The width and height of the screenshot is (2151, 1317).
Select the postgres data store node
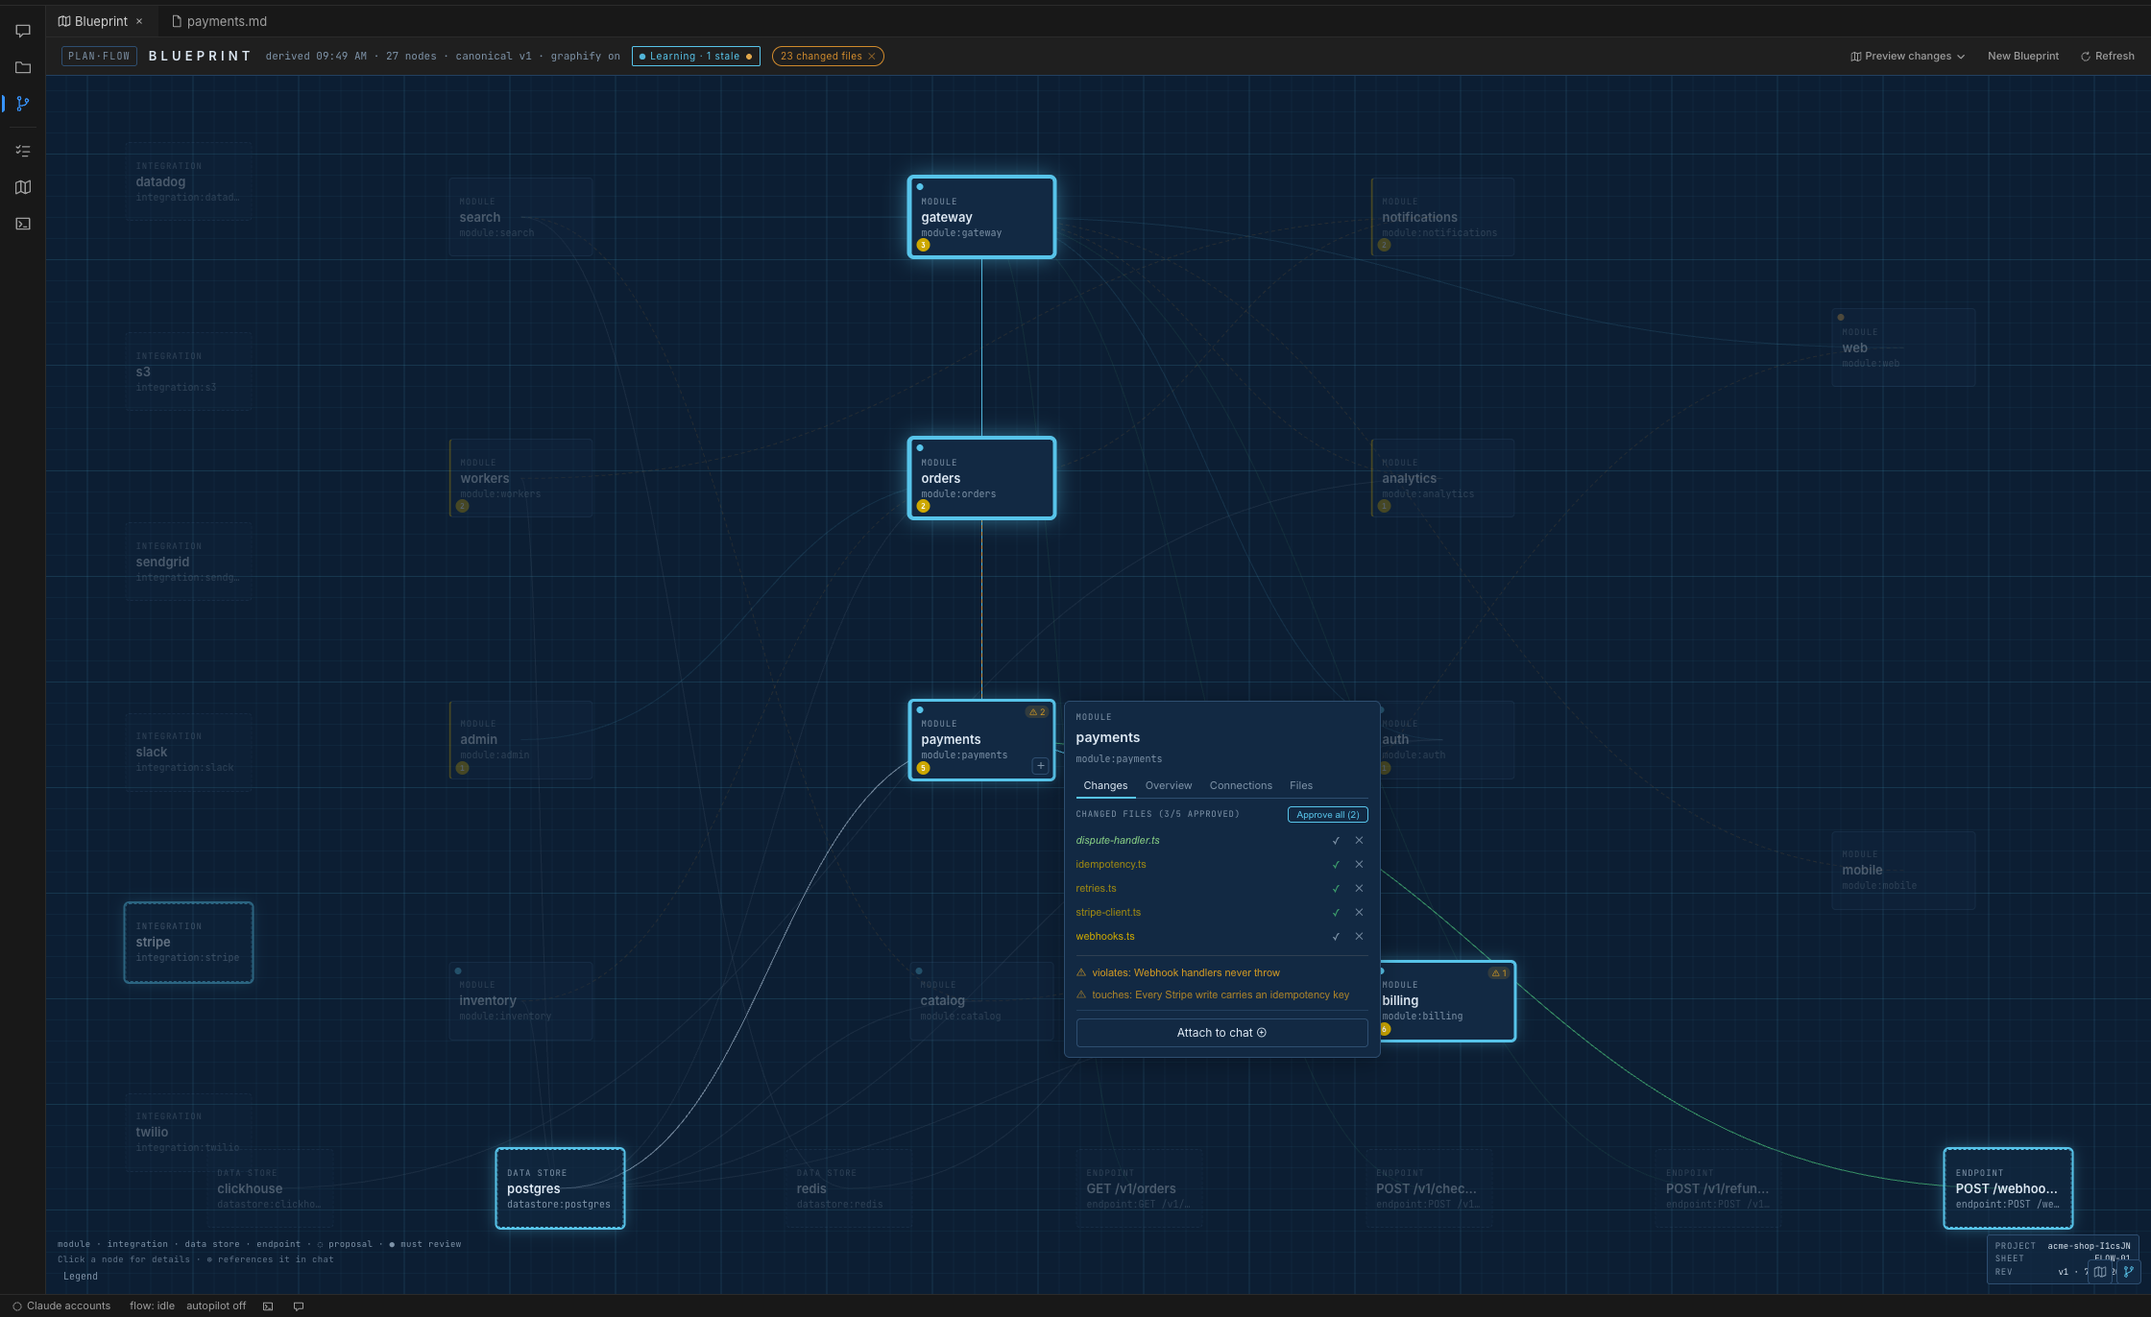(x=560, y=1188)
